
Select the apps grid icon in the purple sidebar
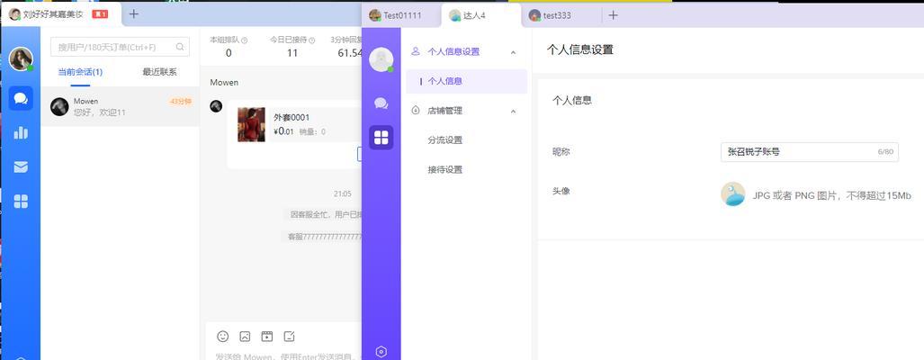pos(381,138)
